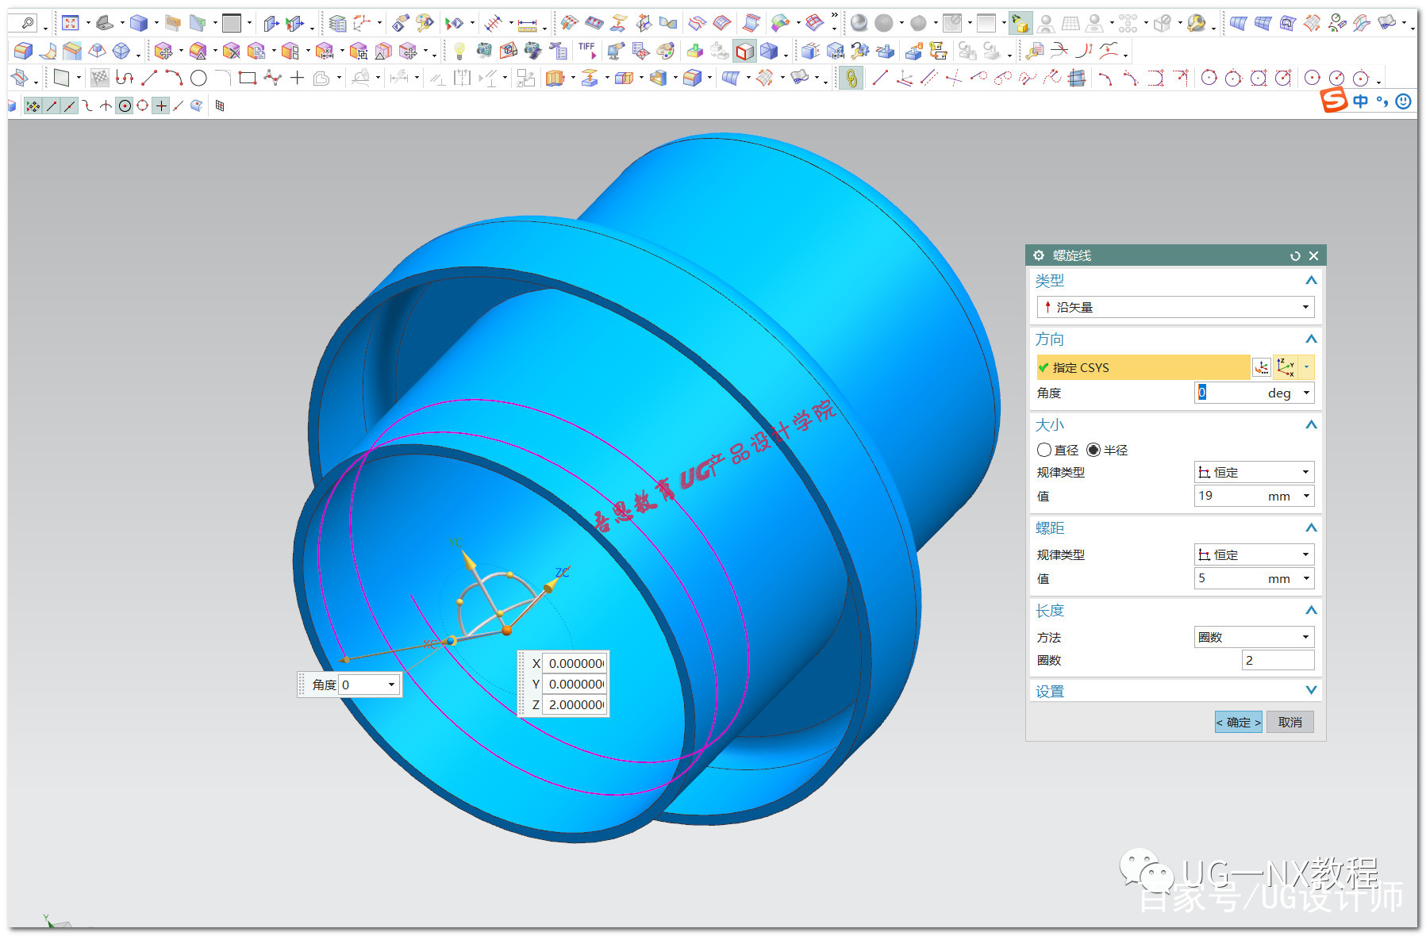
Task: Click the Move Face cube icon
Action: (163, 51)
